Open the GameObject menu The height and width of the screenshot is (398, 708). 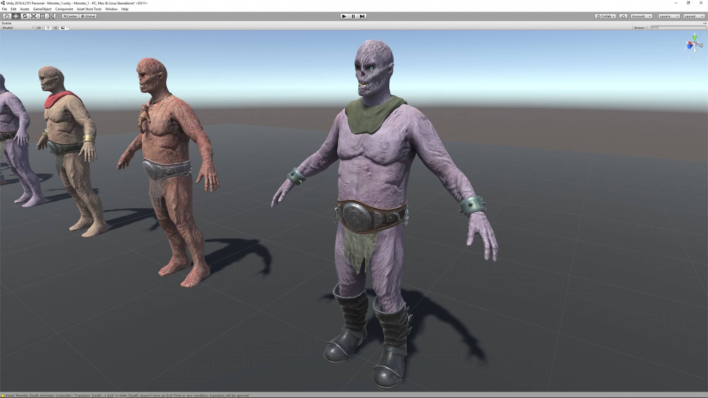(42, 9)
